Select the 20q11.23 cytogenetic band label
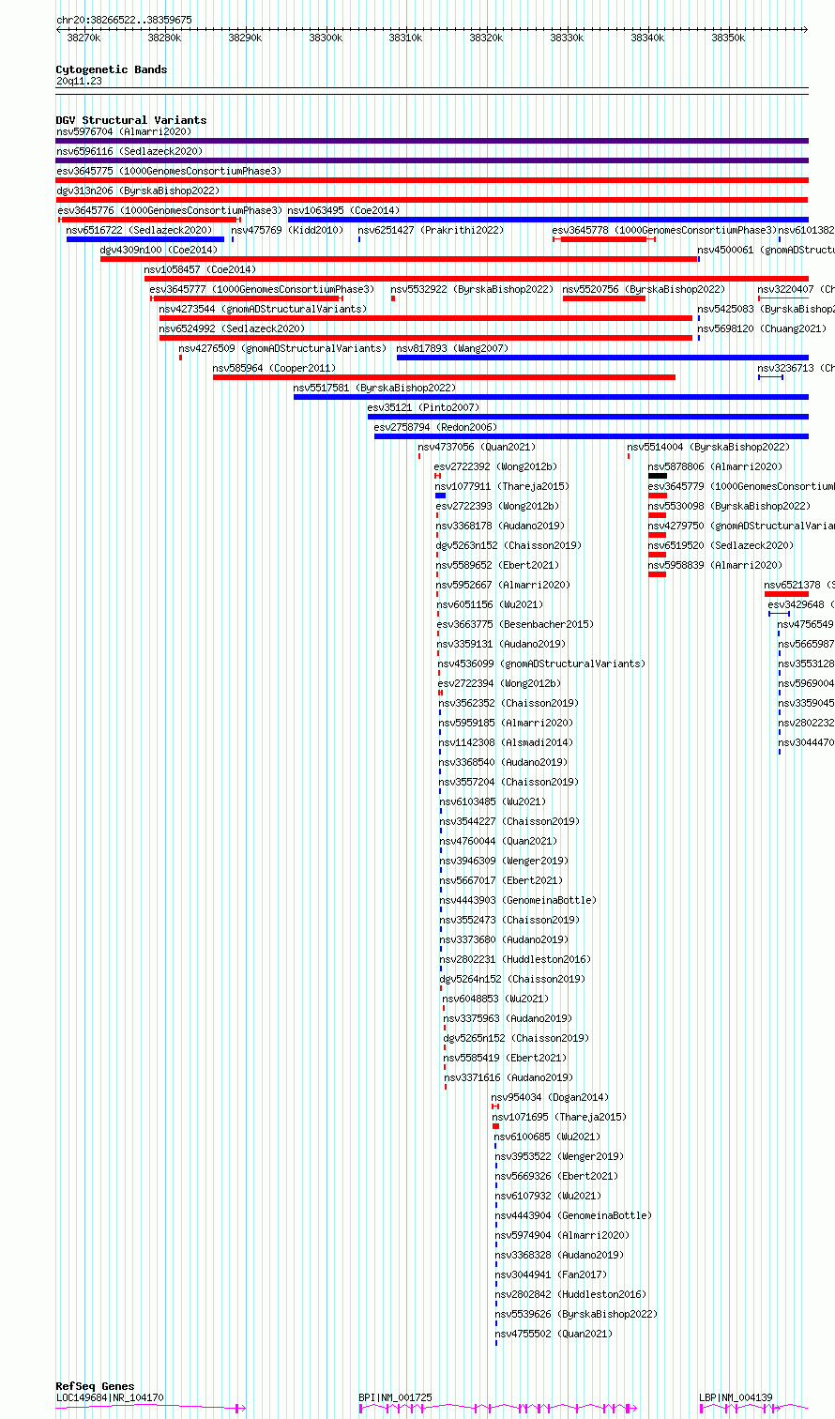 click(79, 81)
